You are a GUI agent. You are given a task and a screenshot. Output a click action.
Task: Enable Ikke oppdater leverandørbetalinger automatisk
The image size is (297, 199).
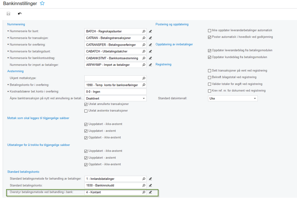pos(210,30)
